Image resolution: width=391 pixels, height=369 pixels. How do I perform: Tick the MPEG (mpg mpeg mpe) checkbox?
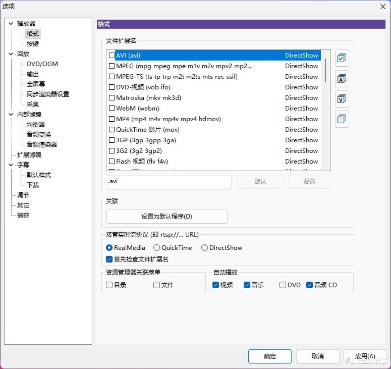click(112, 66)
